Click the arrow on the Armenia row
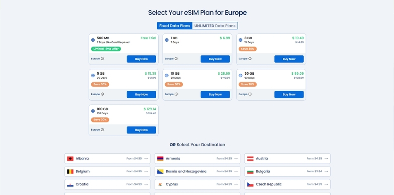The width and height of the screenshot is (394, 195). tap(236, 158)
